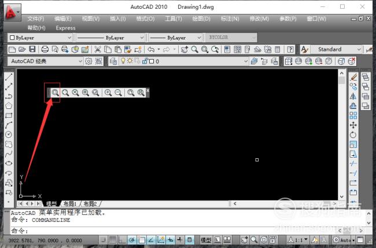
Task: Open the color control ByLayer dropdown
Action: [40, 38]
